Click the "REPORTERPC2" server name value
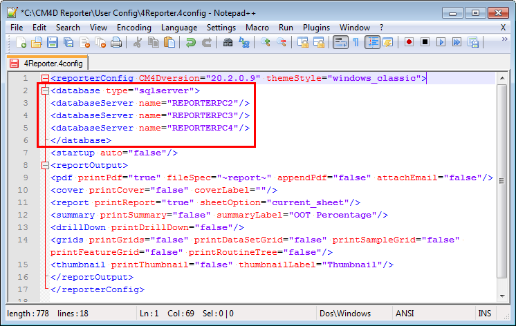516x326 pixels. [x=203, y=103]
